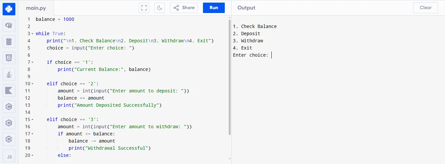Select the main.py file tab

click(36, 8)
